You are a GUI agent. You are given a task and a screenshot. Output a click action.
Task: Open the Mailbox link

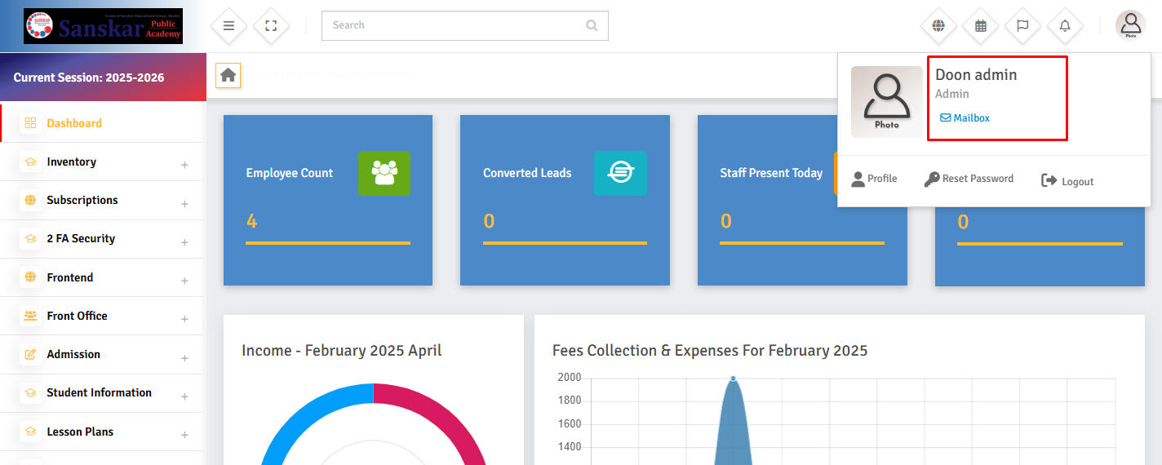coord(965,118)
